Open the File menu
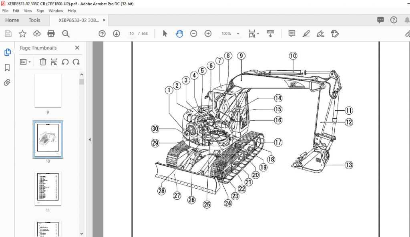 pos(5,11)
